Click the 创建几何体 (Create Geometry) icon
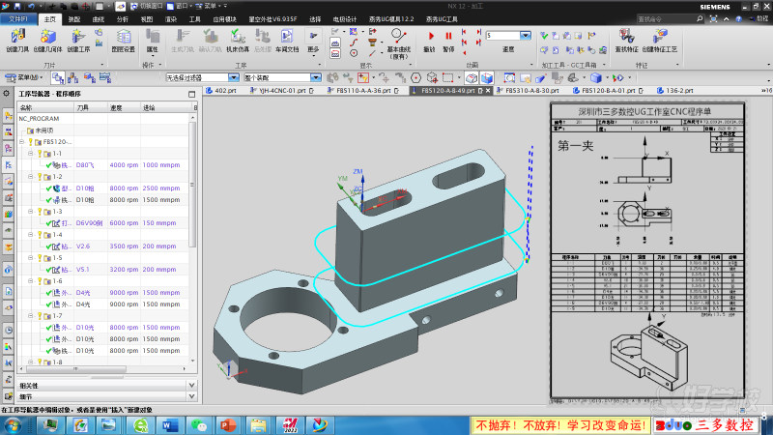Screen dimensions: 773x435 (x=48, y=38)
